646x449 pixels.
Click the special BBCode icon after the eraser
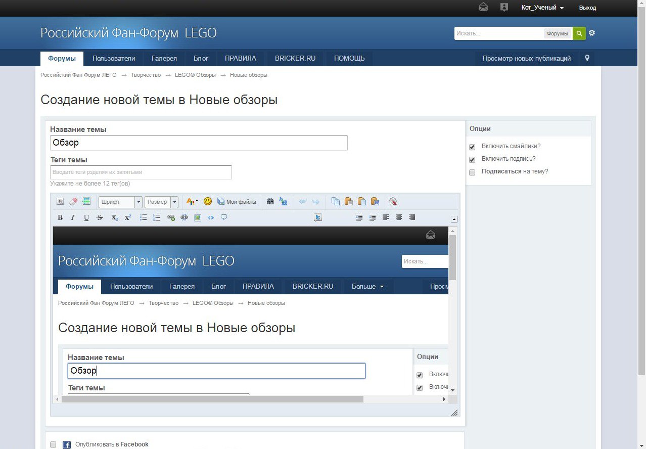[x=86, y=201]
